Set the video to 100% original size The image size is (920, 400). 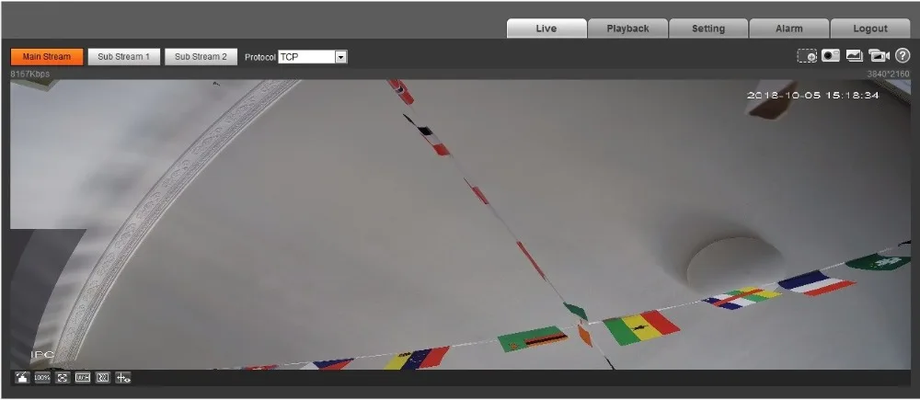41,378
